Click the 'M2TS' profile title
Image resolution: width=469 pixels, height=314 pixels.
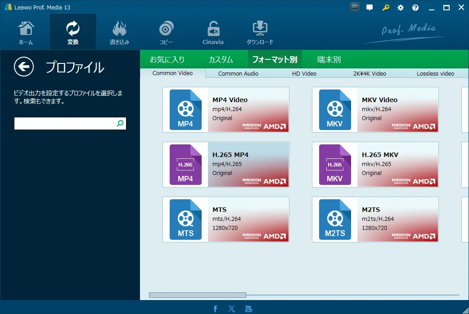[371, 210]
